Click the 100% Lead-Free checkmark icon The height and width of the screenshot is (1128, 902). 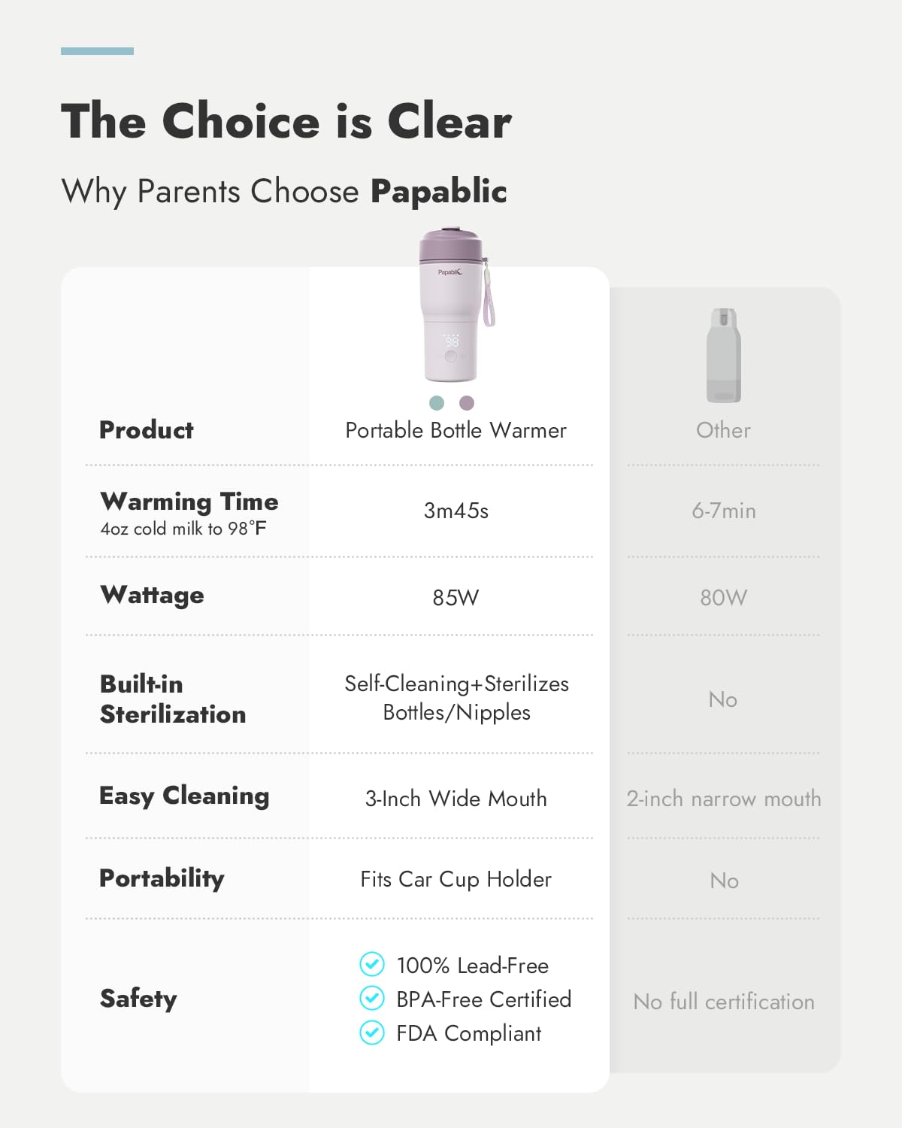click(x=372, y=964)
